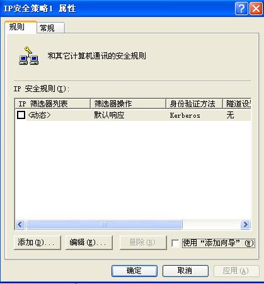The height and width of the screenshot is (284, 264).
Task: Sort by IP 筛选器列表 column header
Action: (53, 104)
